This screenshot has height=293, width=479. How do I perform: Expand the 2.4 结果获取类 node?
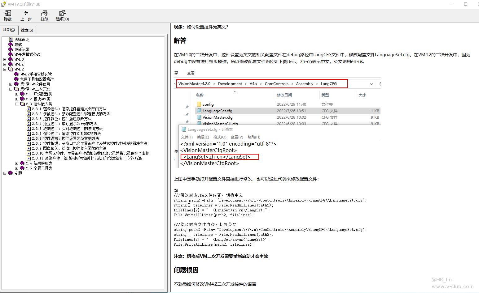(x=17, y=163)
